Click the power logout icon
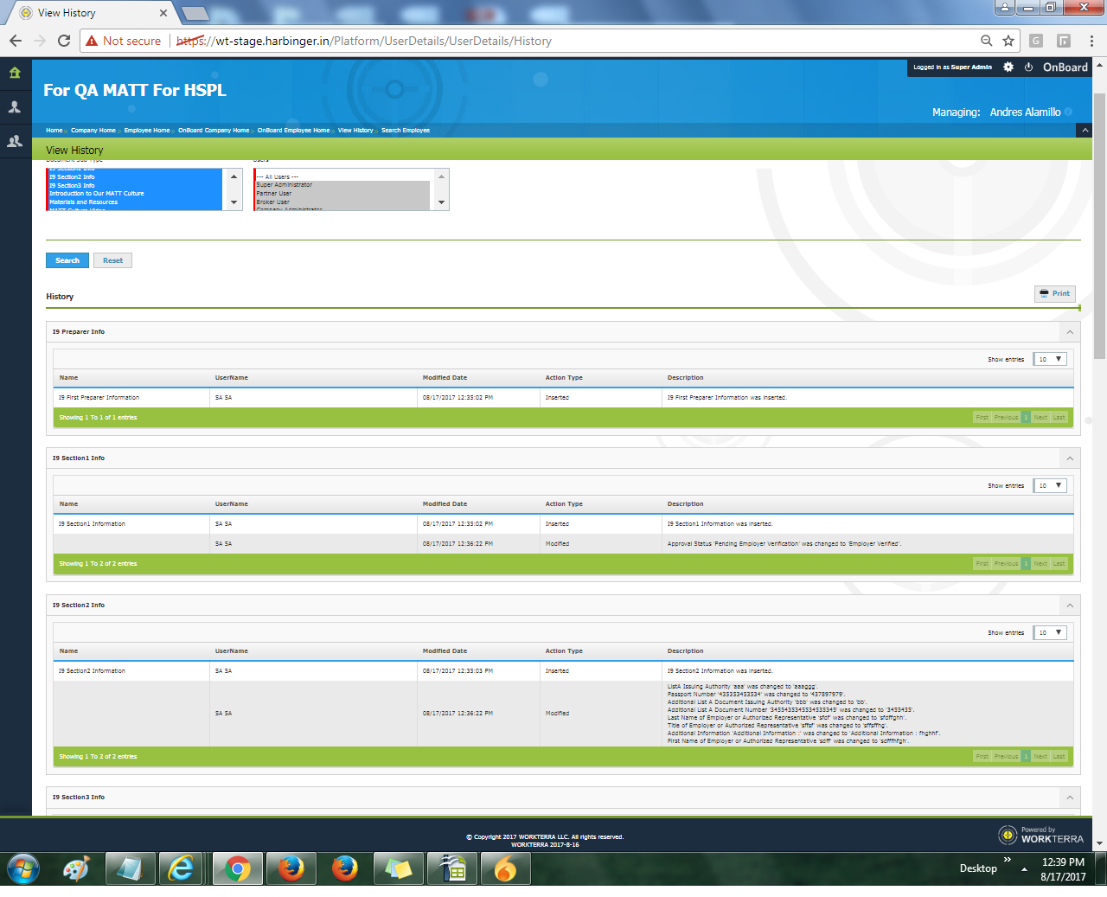The height and width of the screenshot is (897, 1107). pos(1028,67)
